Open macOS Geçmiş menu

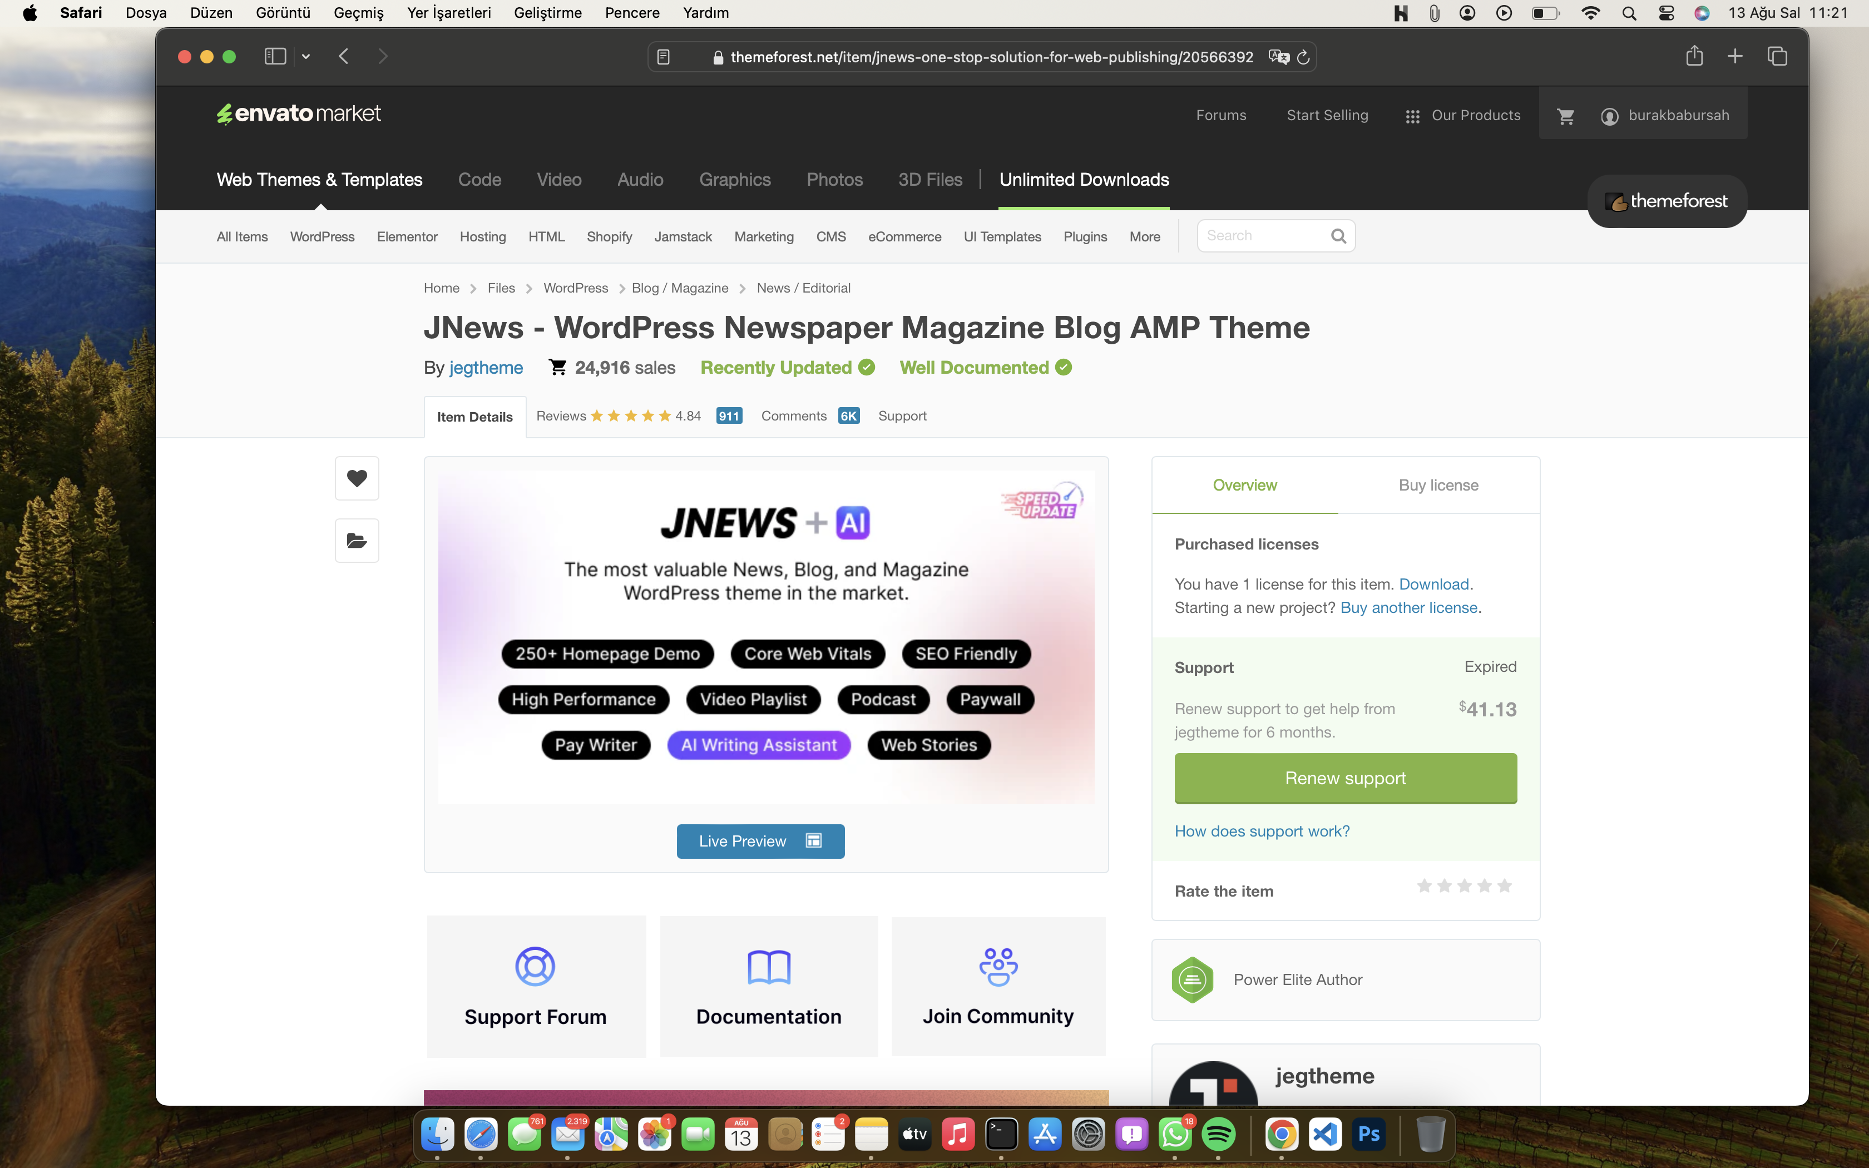pyautogui.click(x=358, y=12)
